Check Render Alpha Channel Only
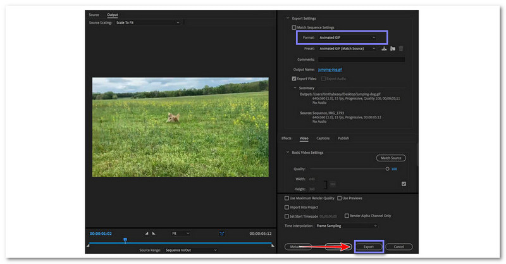 [347, 215]
